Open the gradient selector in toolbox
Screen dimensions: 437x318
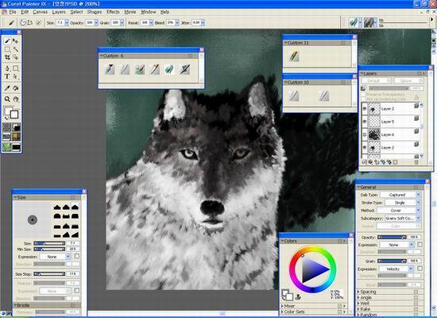tap(16, 127)
